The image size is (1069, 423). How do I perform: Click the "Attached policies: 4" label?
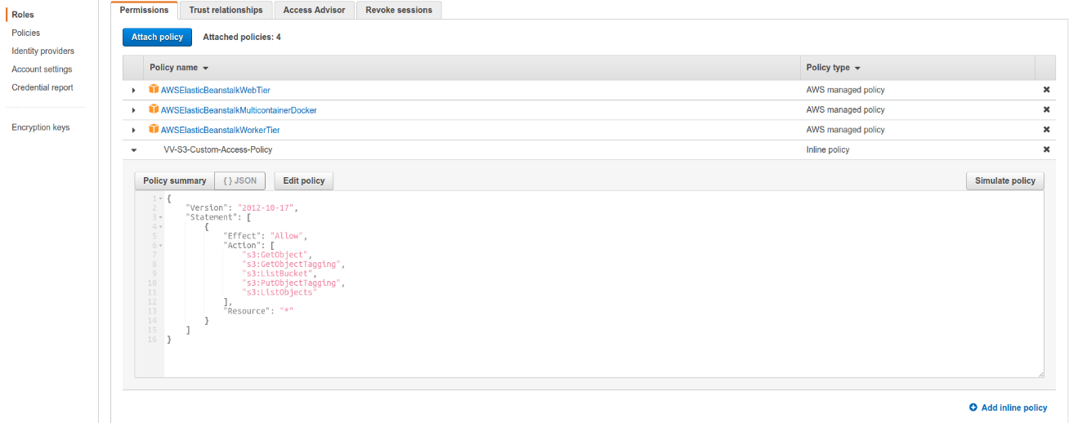242,37
